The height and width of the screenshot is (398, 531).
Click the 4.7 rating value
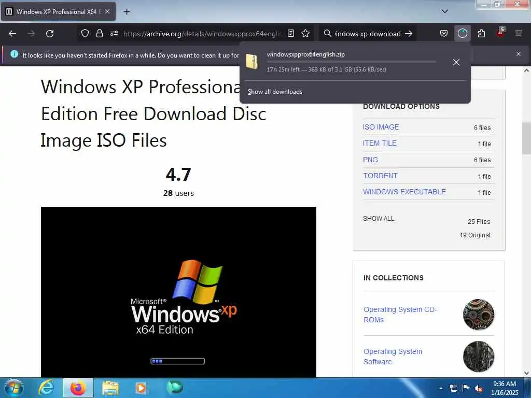pyautogui.click(x=178, y=175)
